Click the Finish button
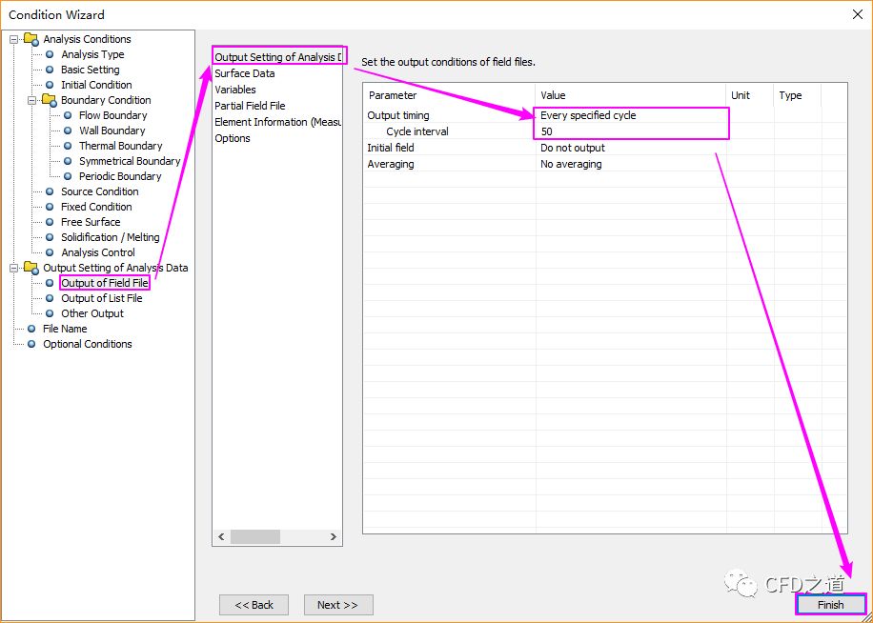Viewport: 873px width, 623px height. point(830,605)
